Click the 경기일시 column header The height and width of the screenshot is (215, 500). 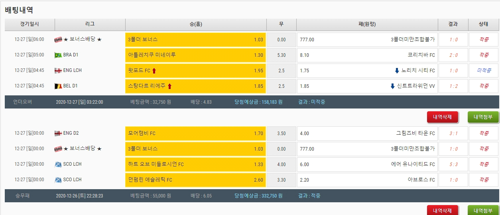coord(30,24)
